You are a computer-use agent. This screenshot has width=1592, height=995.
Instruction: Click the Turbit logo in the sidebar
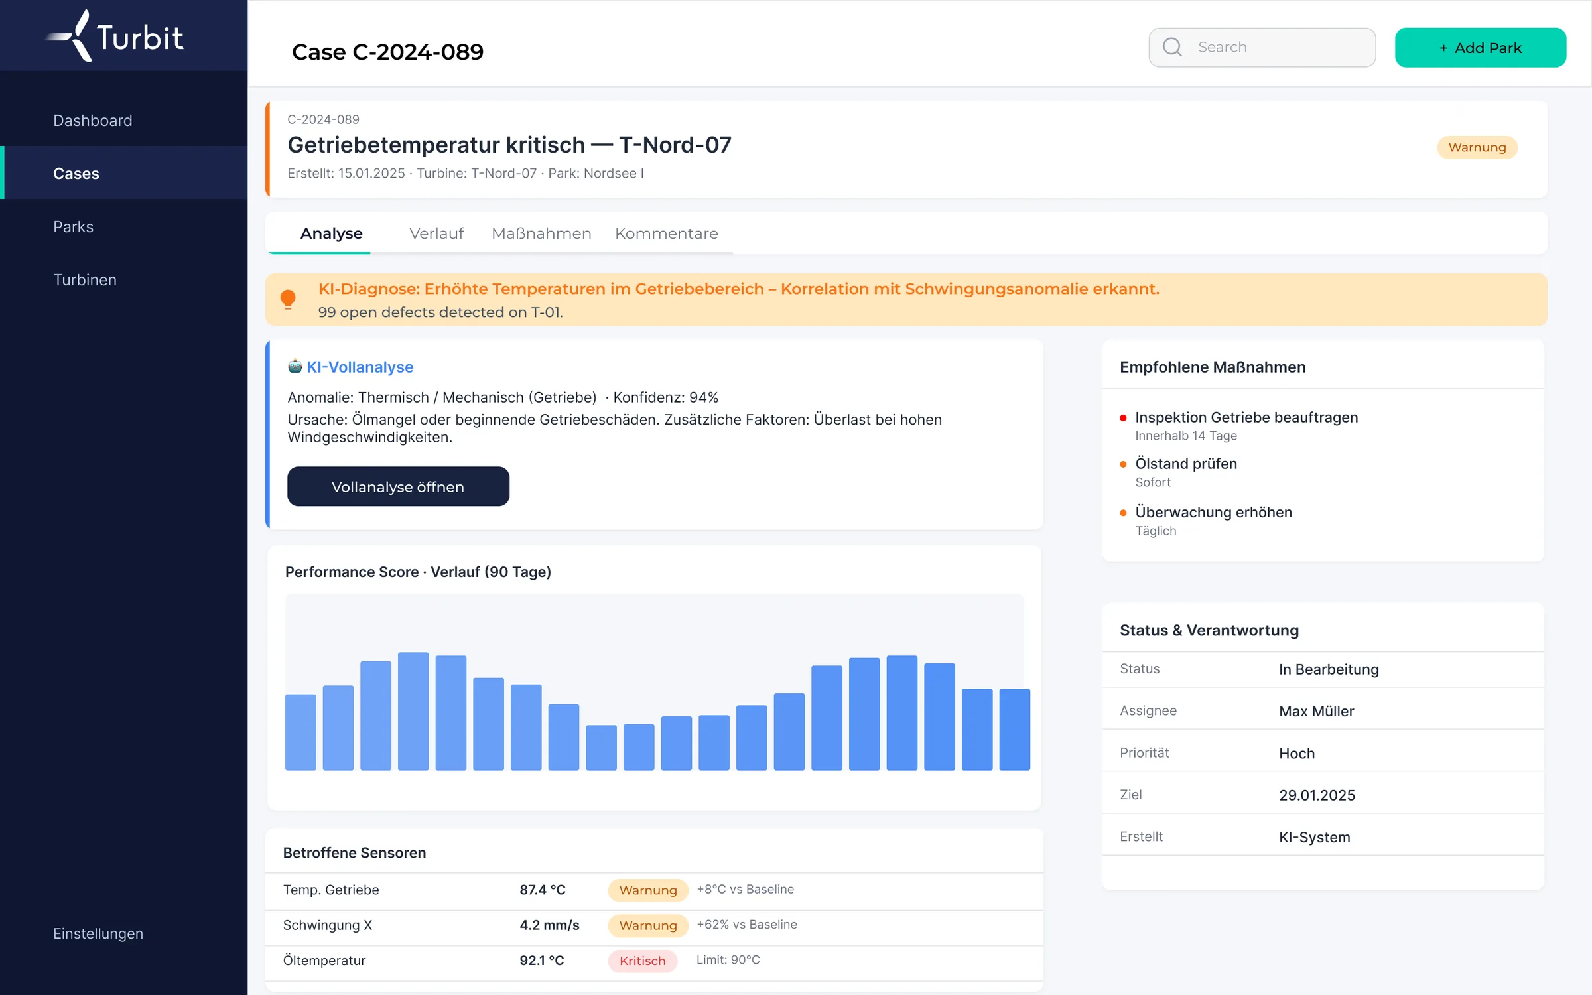tap(114, 36)
